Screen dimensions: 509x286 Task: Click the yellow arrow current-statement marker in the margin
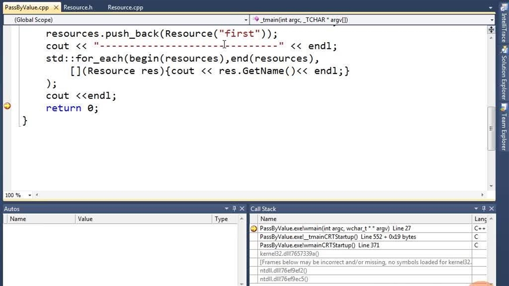[x=7, y=106]
